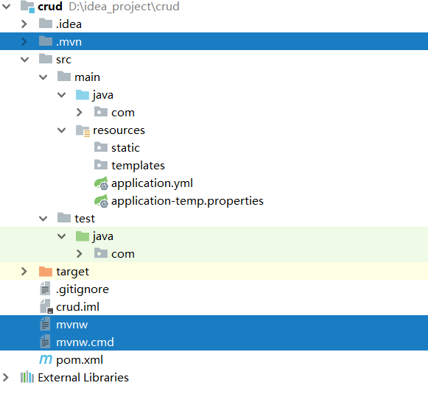Click the Spring icon for application-temp.properties

coord(101,201)
